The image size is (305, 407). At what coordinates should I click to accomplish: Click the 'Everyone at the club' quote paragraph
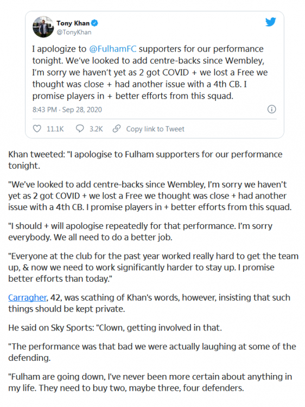click(153, 268)
